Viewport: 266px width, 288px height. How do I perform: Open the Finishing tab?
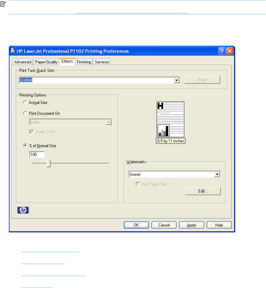coord(84,62)
